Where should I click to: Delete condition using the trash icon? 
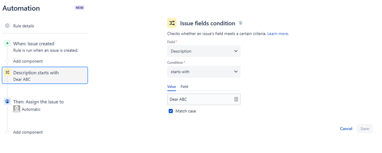(241, 23)
